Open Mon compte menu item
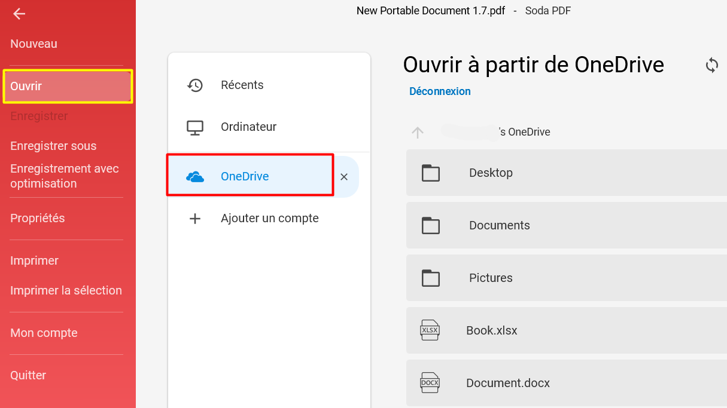727x408 pixels. click(x=44, y=333)
